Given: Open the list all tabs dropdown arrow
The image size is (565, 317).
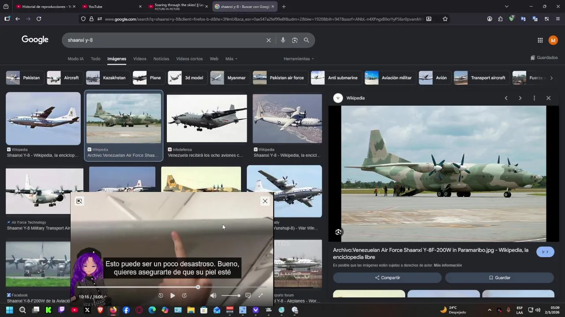Looking at the screenshot, I should click(506, 7).
